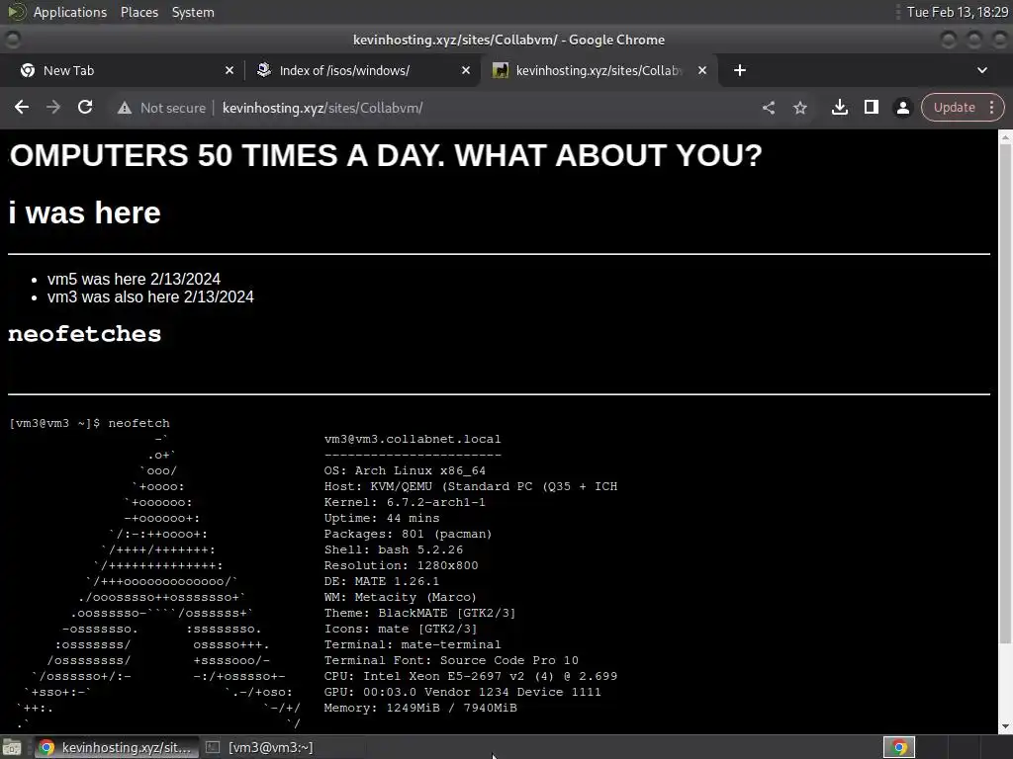Click the 'DE: MATE 1.26.1' line
The image size is (1013, 759).
(381, 581)
